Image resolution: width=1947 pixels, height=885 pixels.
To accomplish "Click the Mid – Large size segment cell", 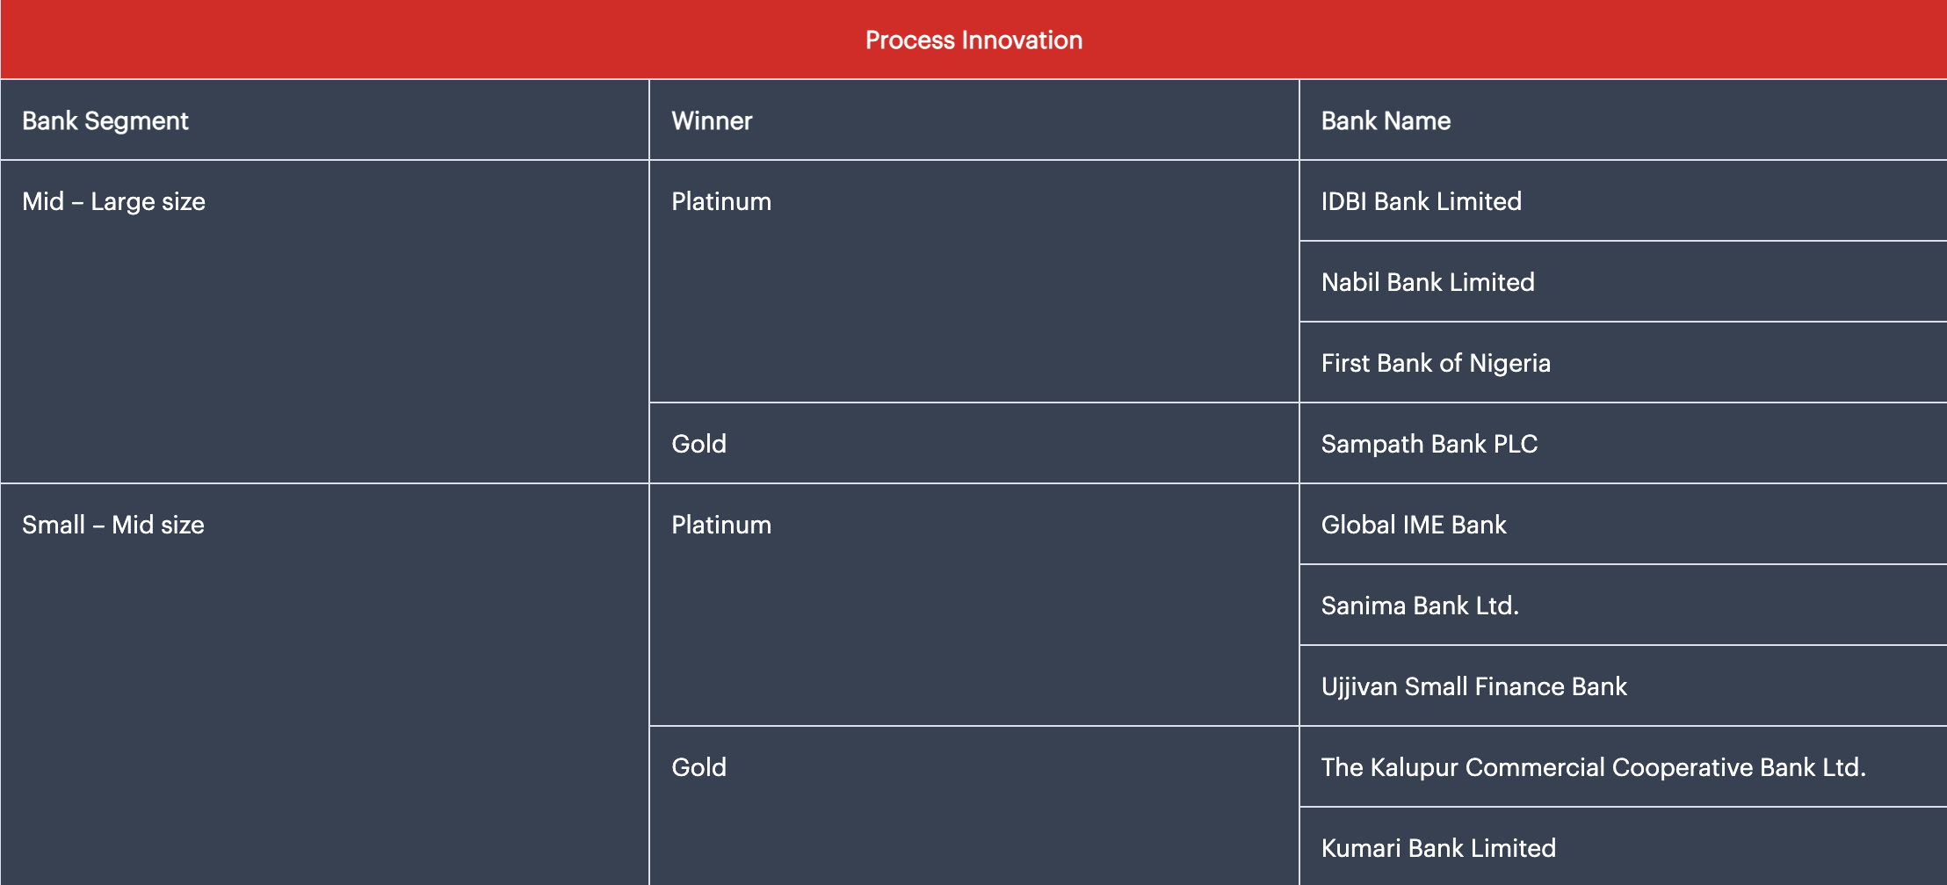I will 114,202.
